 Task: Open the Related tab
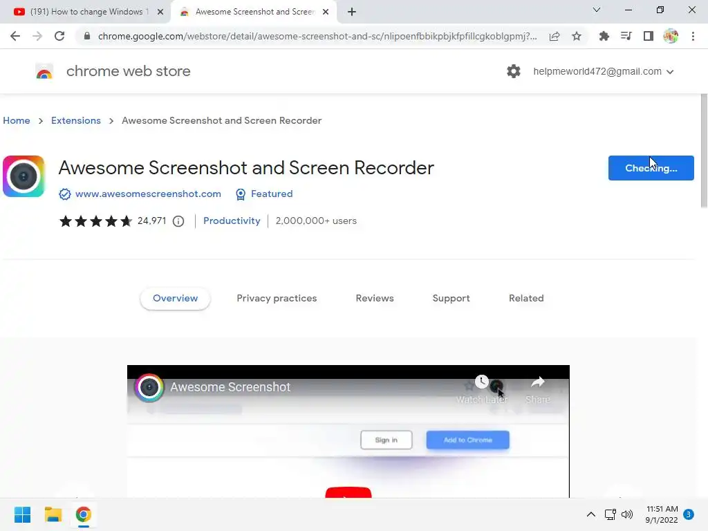[x=526, y=299]
